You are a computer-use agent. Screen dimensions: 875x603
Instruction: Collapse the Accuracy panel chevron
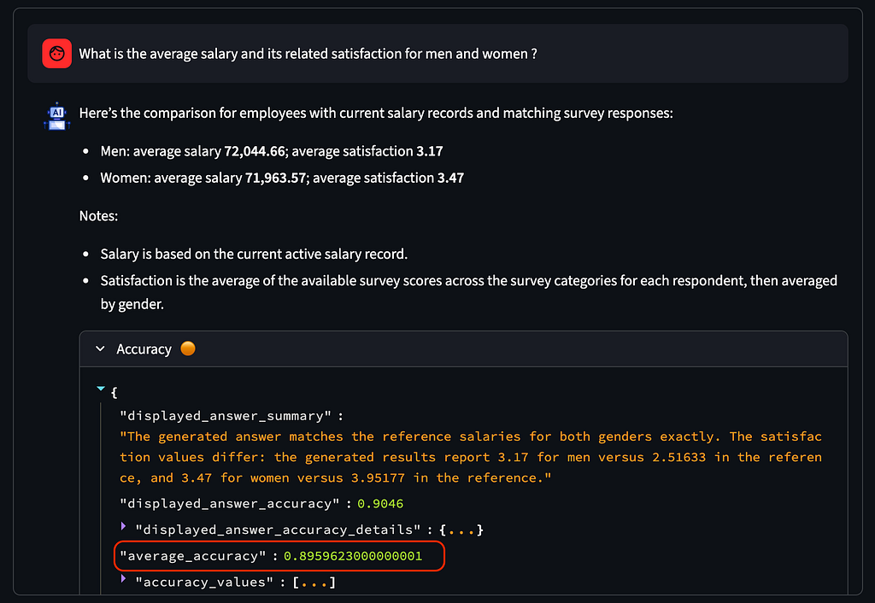coord(101,348)
